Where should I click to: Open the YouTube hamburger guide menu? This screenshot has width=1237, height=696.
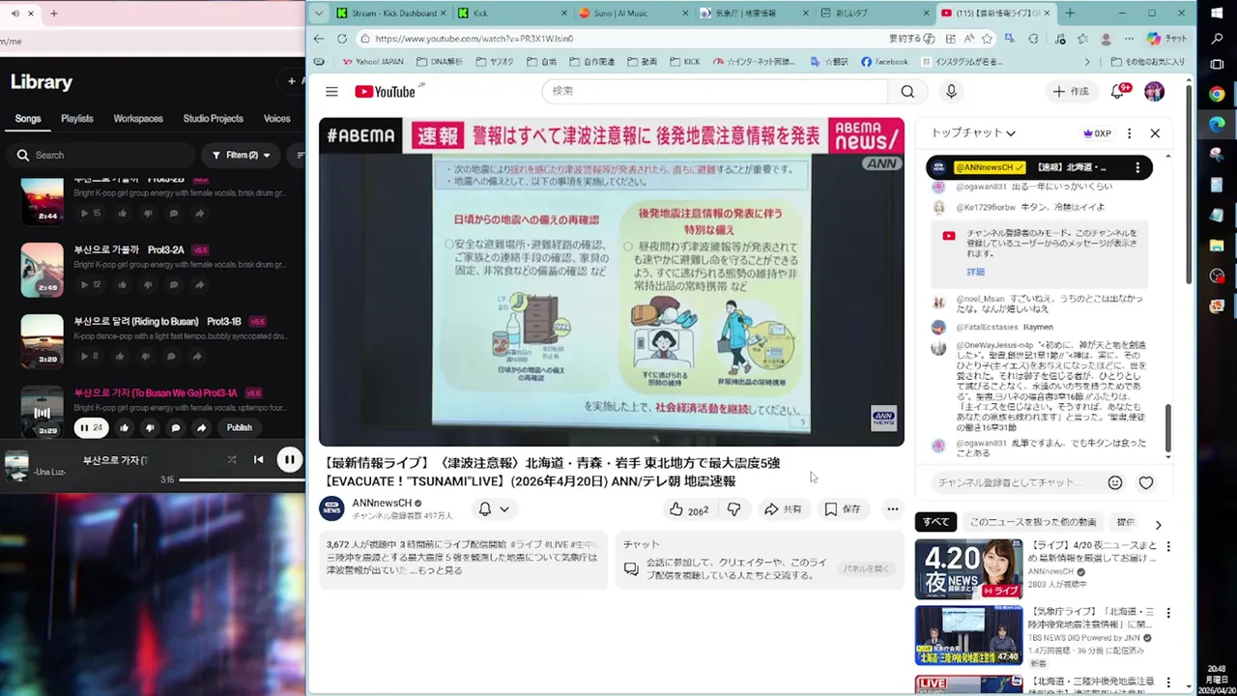(331, 92)
